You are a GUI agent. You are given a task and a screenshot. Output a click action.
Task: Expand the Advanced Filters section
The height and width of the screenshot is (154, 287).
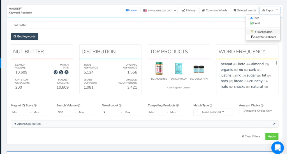pos(145,124)
